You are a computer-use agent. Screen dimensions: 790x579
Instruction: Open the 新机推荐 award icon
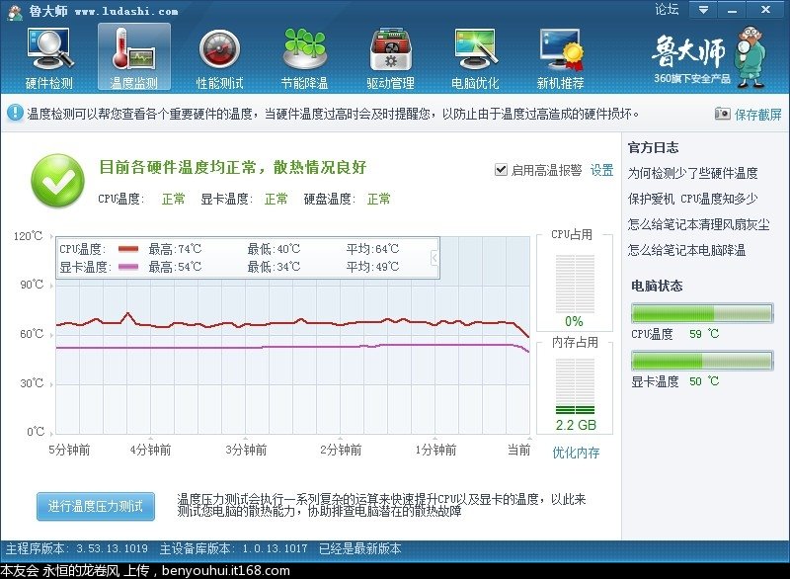(x=560, y=57)
